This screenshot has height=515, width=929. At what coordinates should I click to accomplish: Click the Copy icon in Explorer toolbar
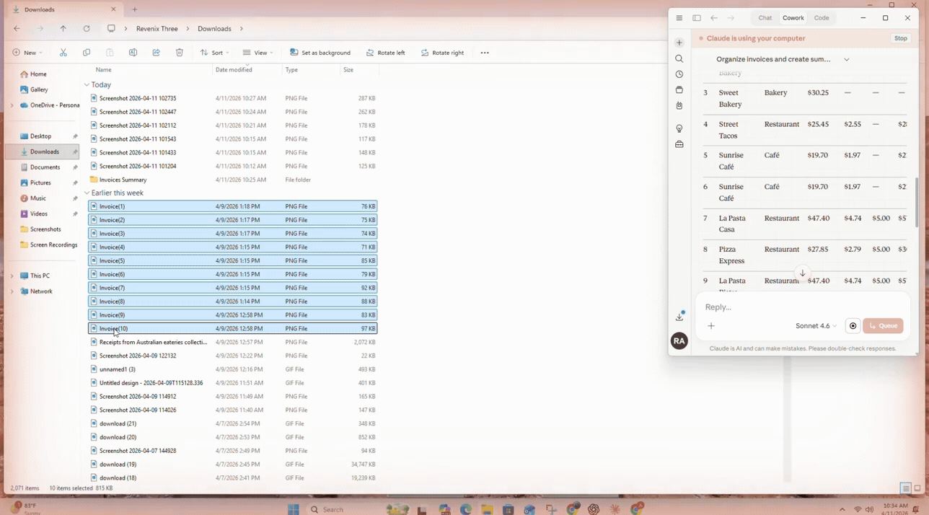87,53
